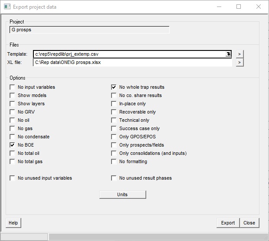The image size is (269, 241).
Task: Maximize the Export project data window
Action: (239, 7)
